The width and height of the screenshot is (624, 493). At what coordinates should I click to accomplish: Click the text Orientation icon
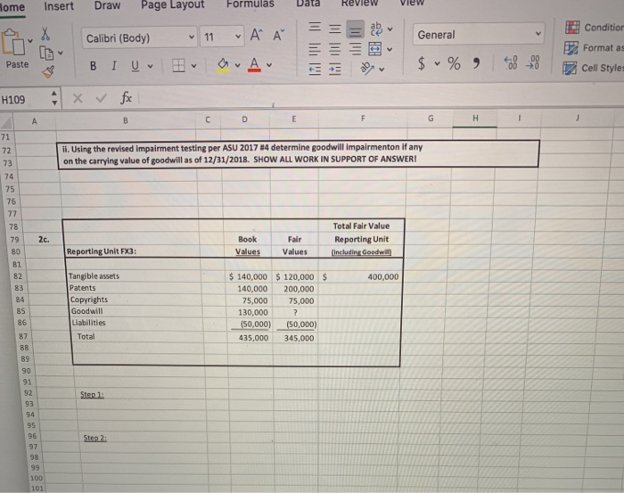pyautogui.click(x=367, y=69)
